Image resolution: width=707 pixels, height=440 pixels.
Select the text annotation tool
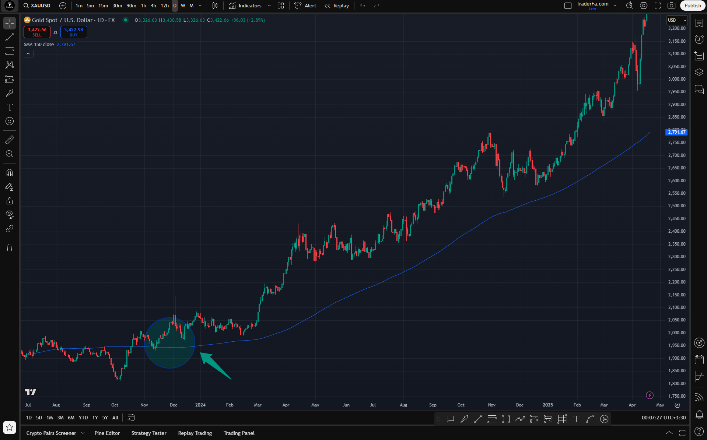[x=10, y=107]
